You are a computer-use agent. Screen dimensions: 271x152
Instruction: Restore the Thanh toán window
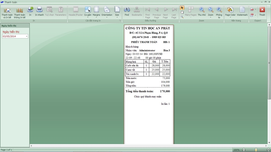click(266, 2)
